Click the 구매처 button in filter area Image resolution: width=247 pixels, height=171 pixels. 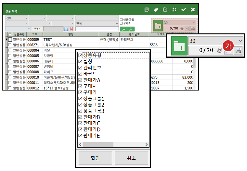pos(37,29)
